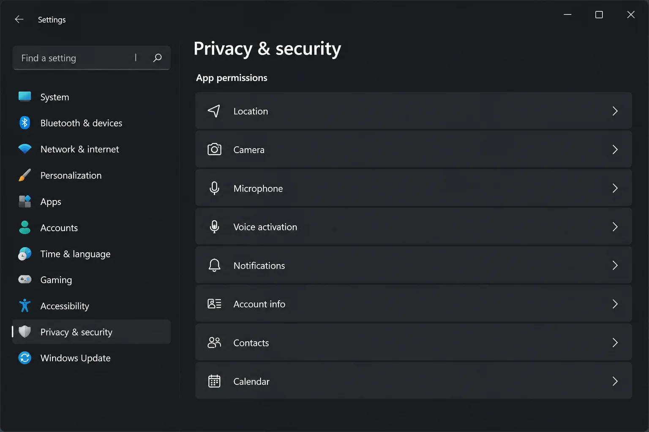
Task: Open System settings category
Action: [91, 97]
